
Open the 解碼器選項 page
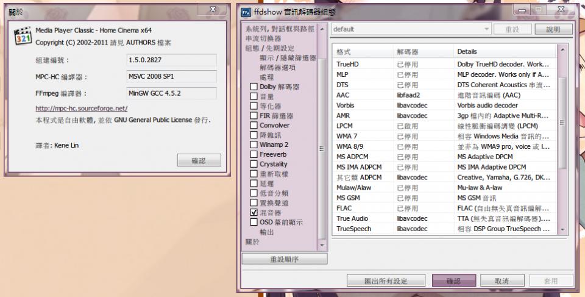pos(278,68)
